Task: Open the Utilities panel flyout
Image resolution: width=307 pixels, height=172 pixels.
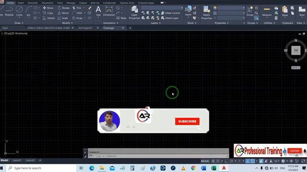Action: coord(269,23)
